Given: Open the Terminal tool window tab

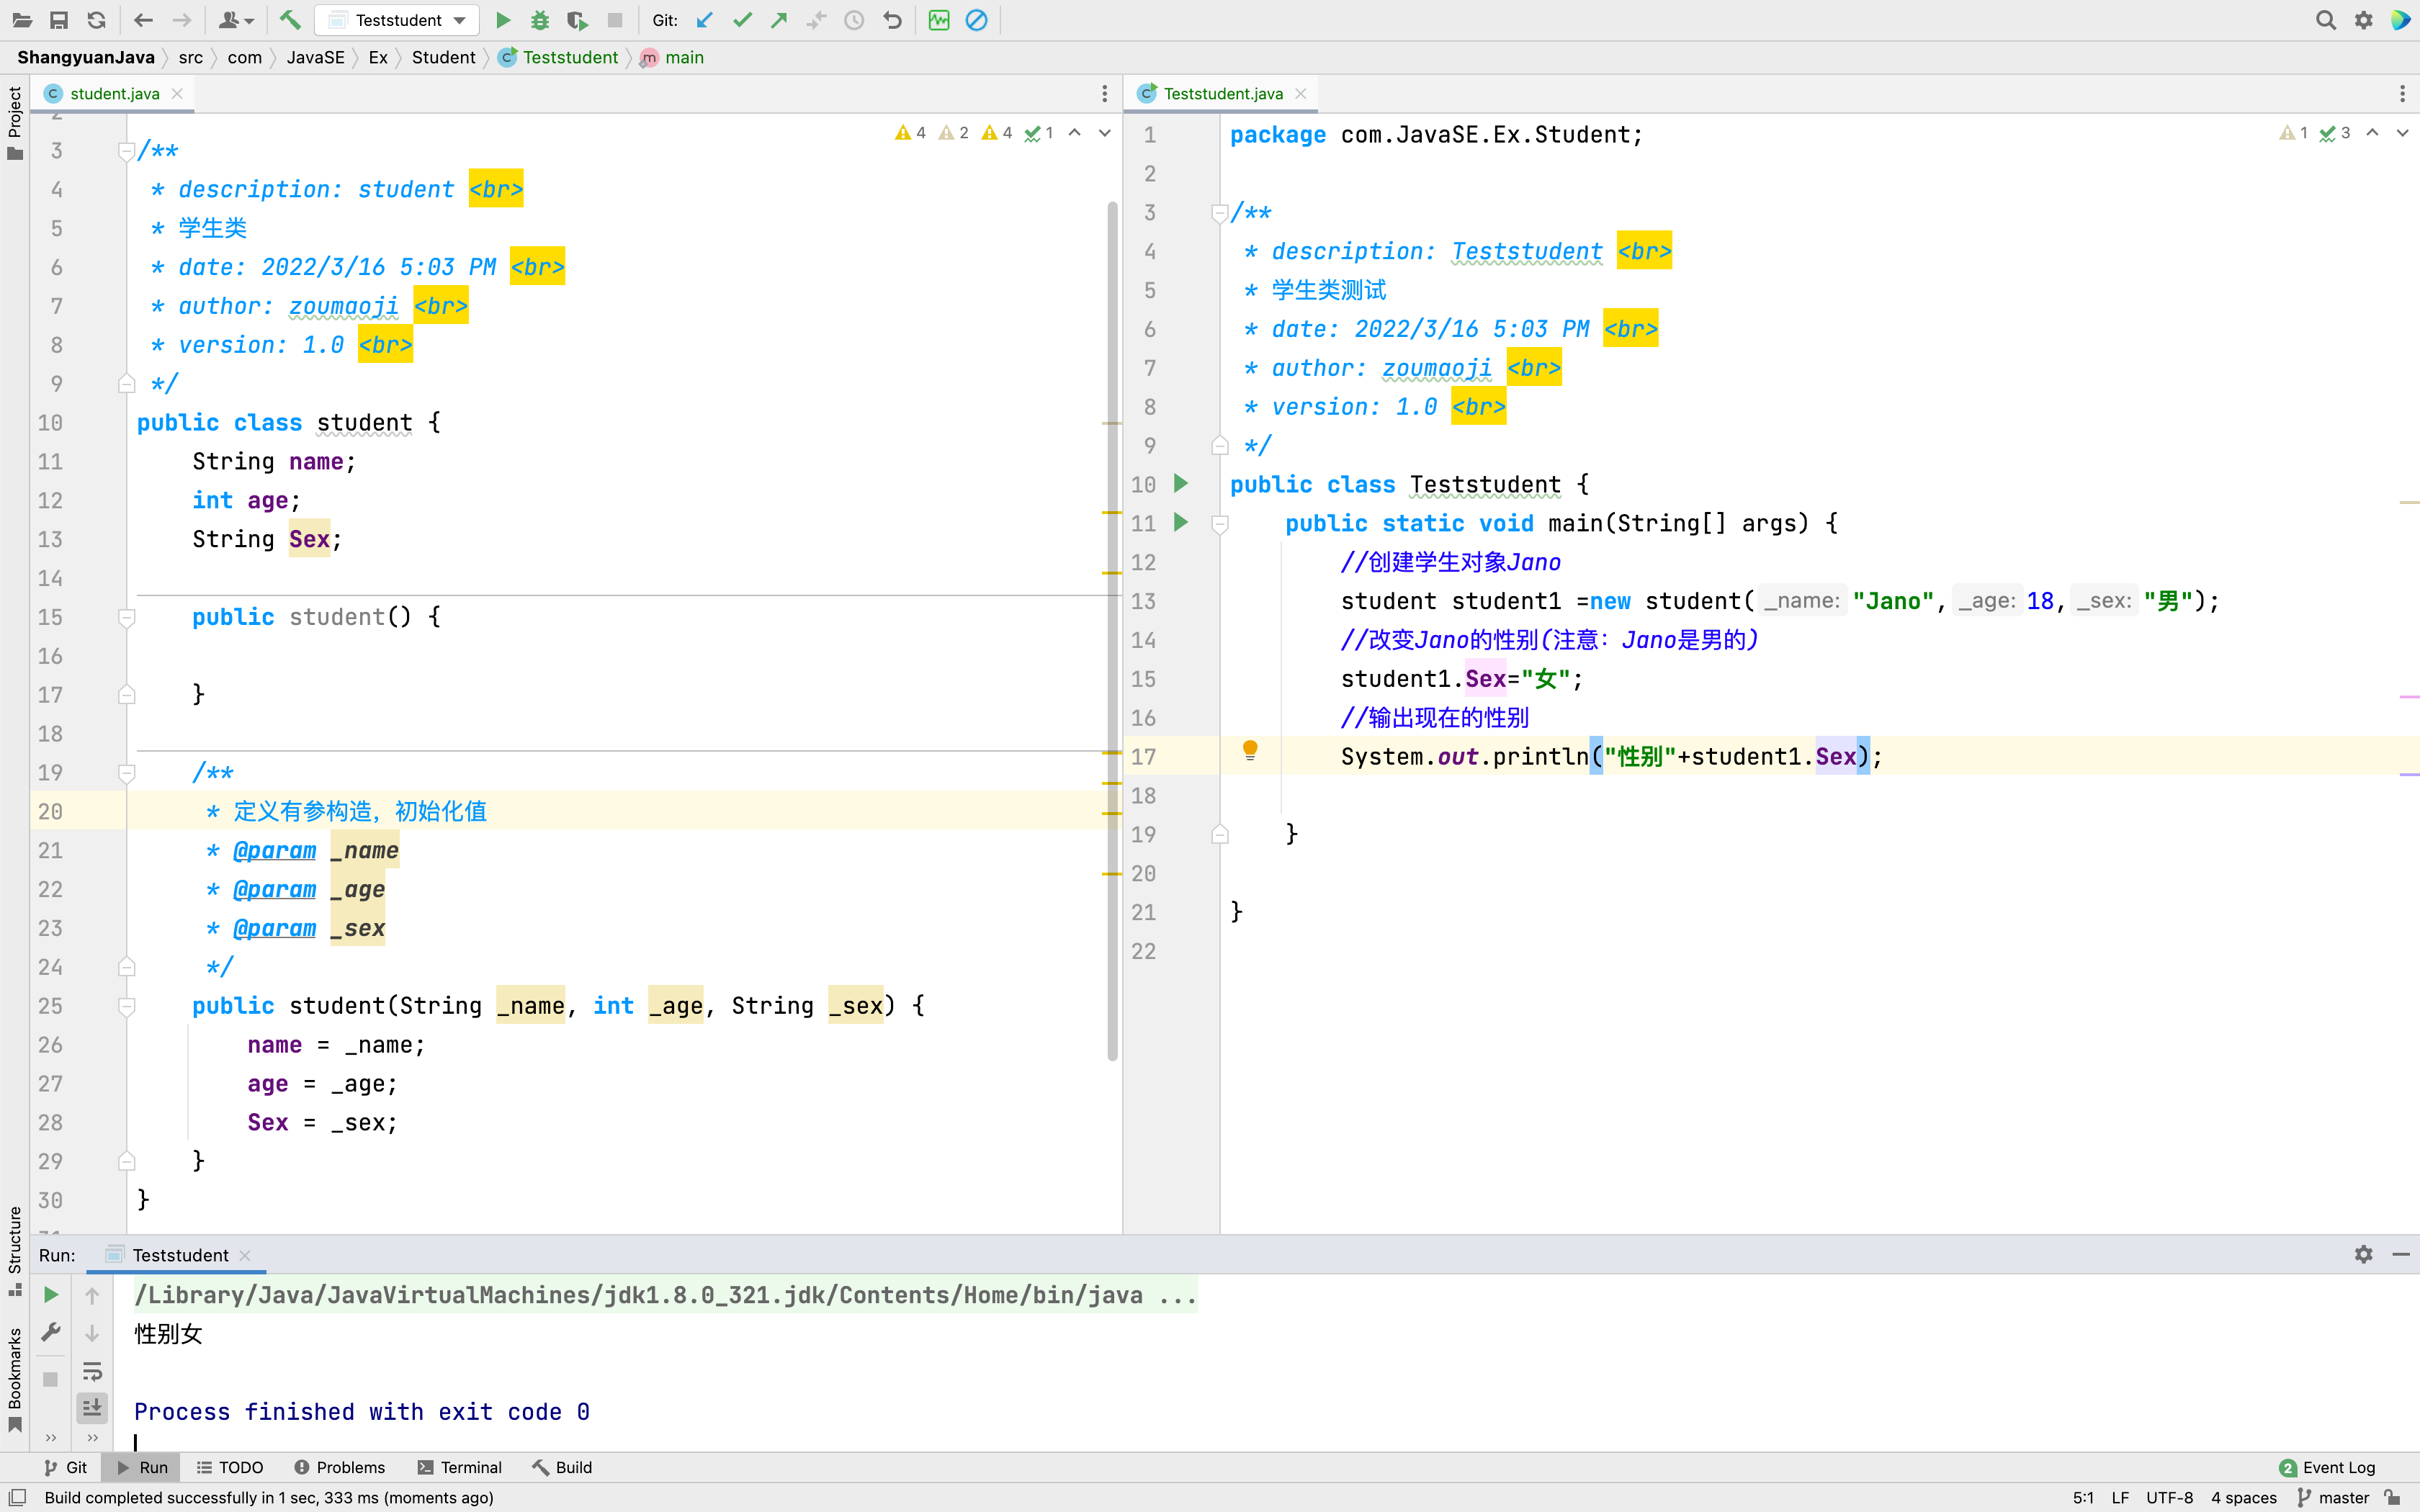Looking at the screenshot, I should [x=460, y=1467].
